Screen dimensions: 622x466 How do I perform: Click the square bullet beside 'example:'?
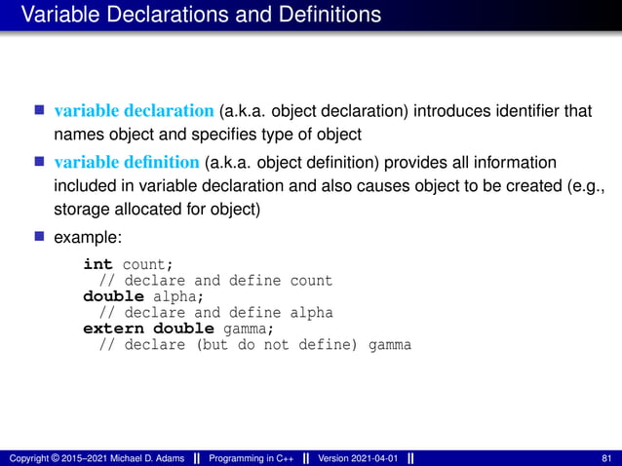[x=39, y=236]
